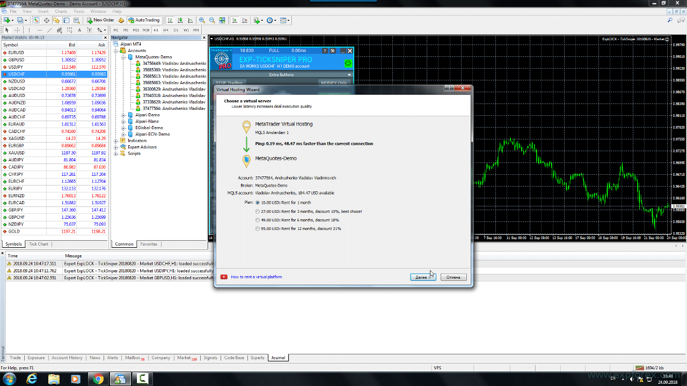
Task: Switch timeframe to M5
Action: [x=126, y=30]
